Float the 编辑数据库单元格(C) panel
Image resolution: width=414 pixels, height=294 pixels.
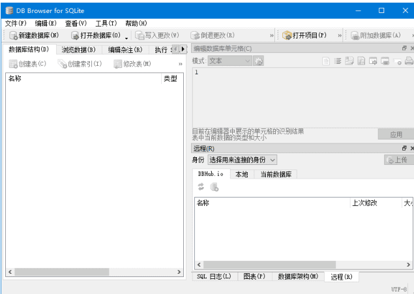click(x=404, y=48)
